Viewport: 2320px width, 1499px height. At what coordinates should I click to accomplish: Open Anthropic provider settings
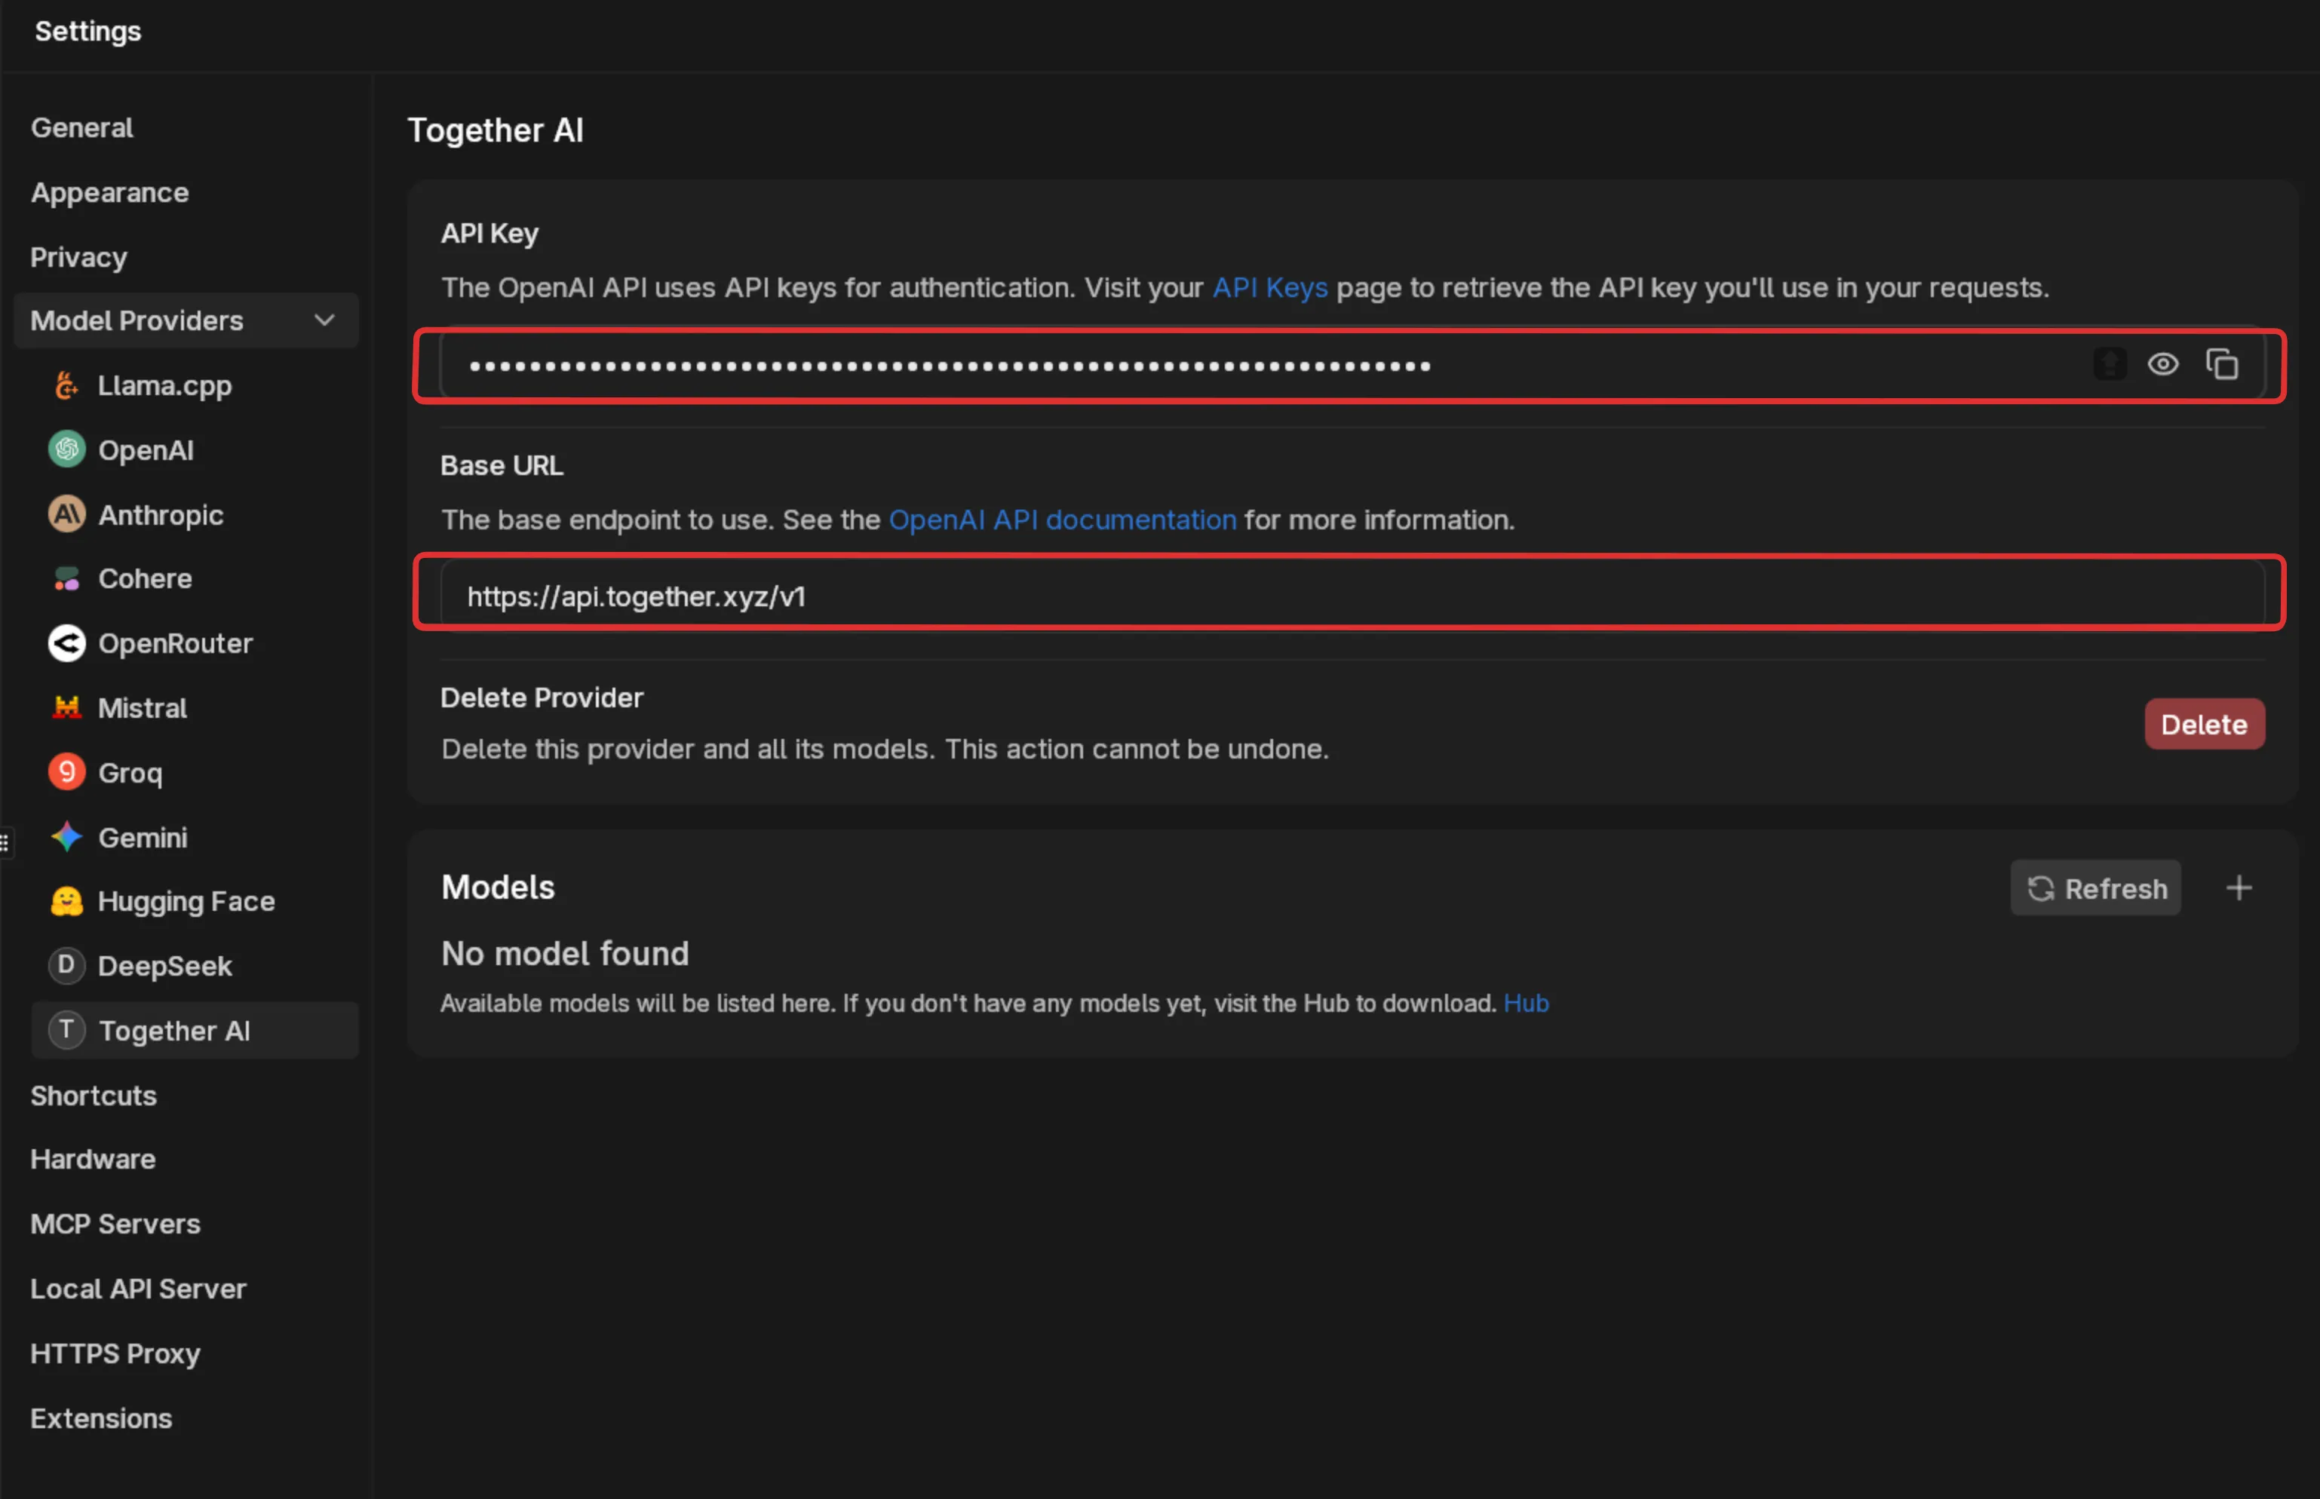tap(160, 515)
